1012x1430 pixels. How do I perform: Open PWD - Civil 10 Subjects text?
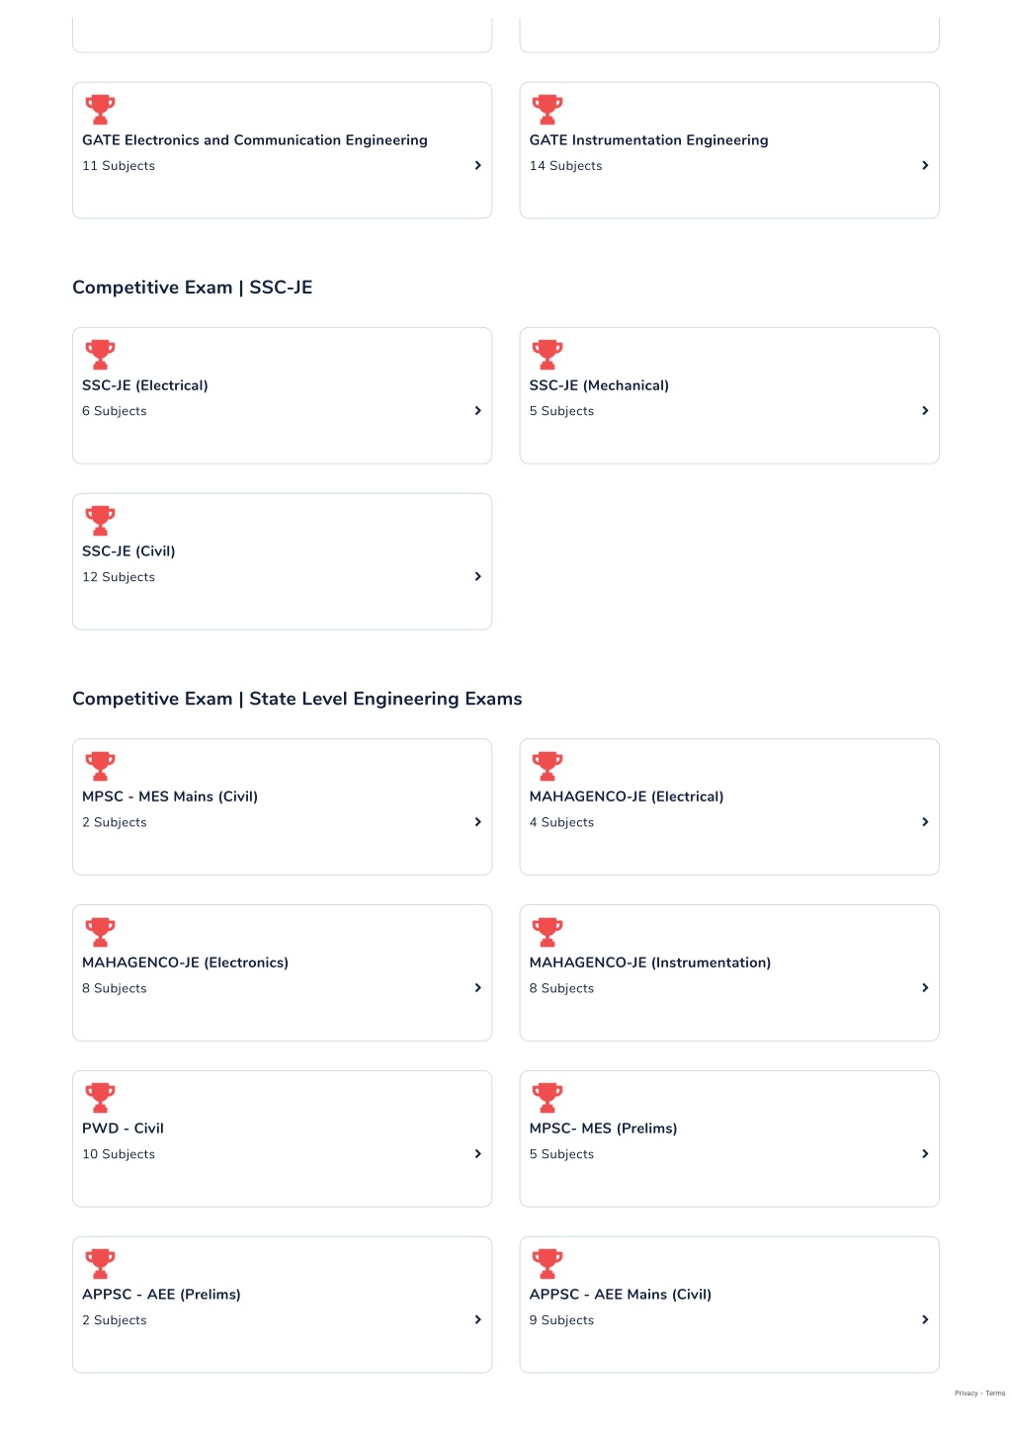[x=119, y=1154]
